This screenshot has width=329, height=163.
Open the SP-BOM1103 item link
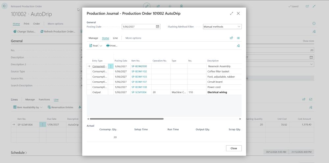click(139, 77)
